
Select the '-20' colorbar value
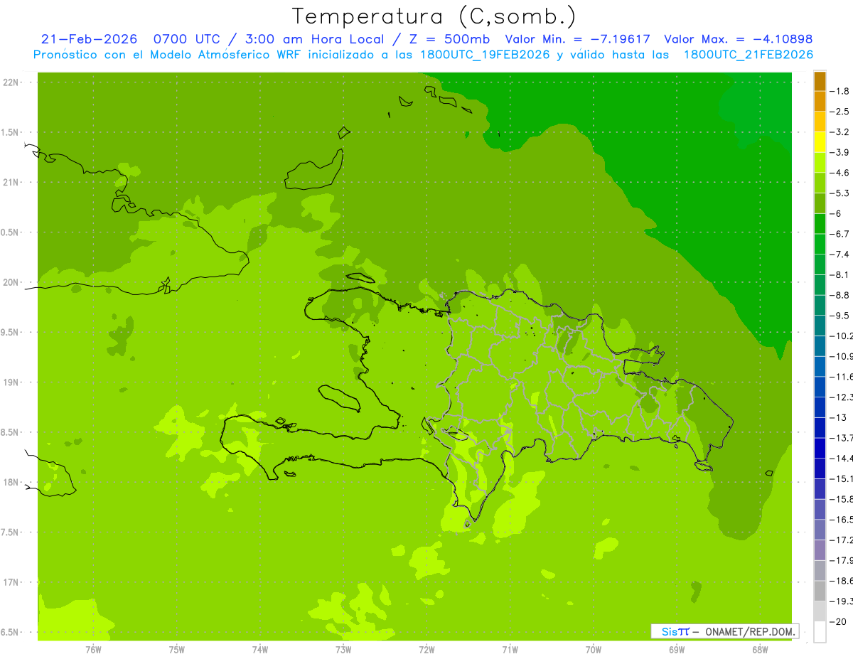pyautogui.click(x=839, y=622)
